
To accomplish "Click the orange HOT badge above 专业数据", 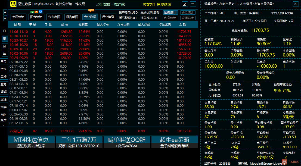I will 91,10.
